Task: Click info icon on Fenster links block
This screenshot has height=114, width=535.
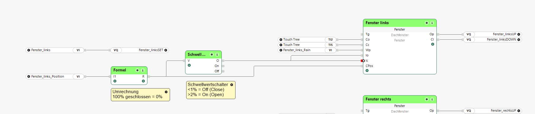Action: 432,23
